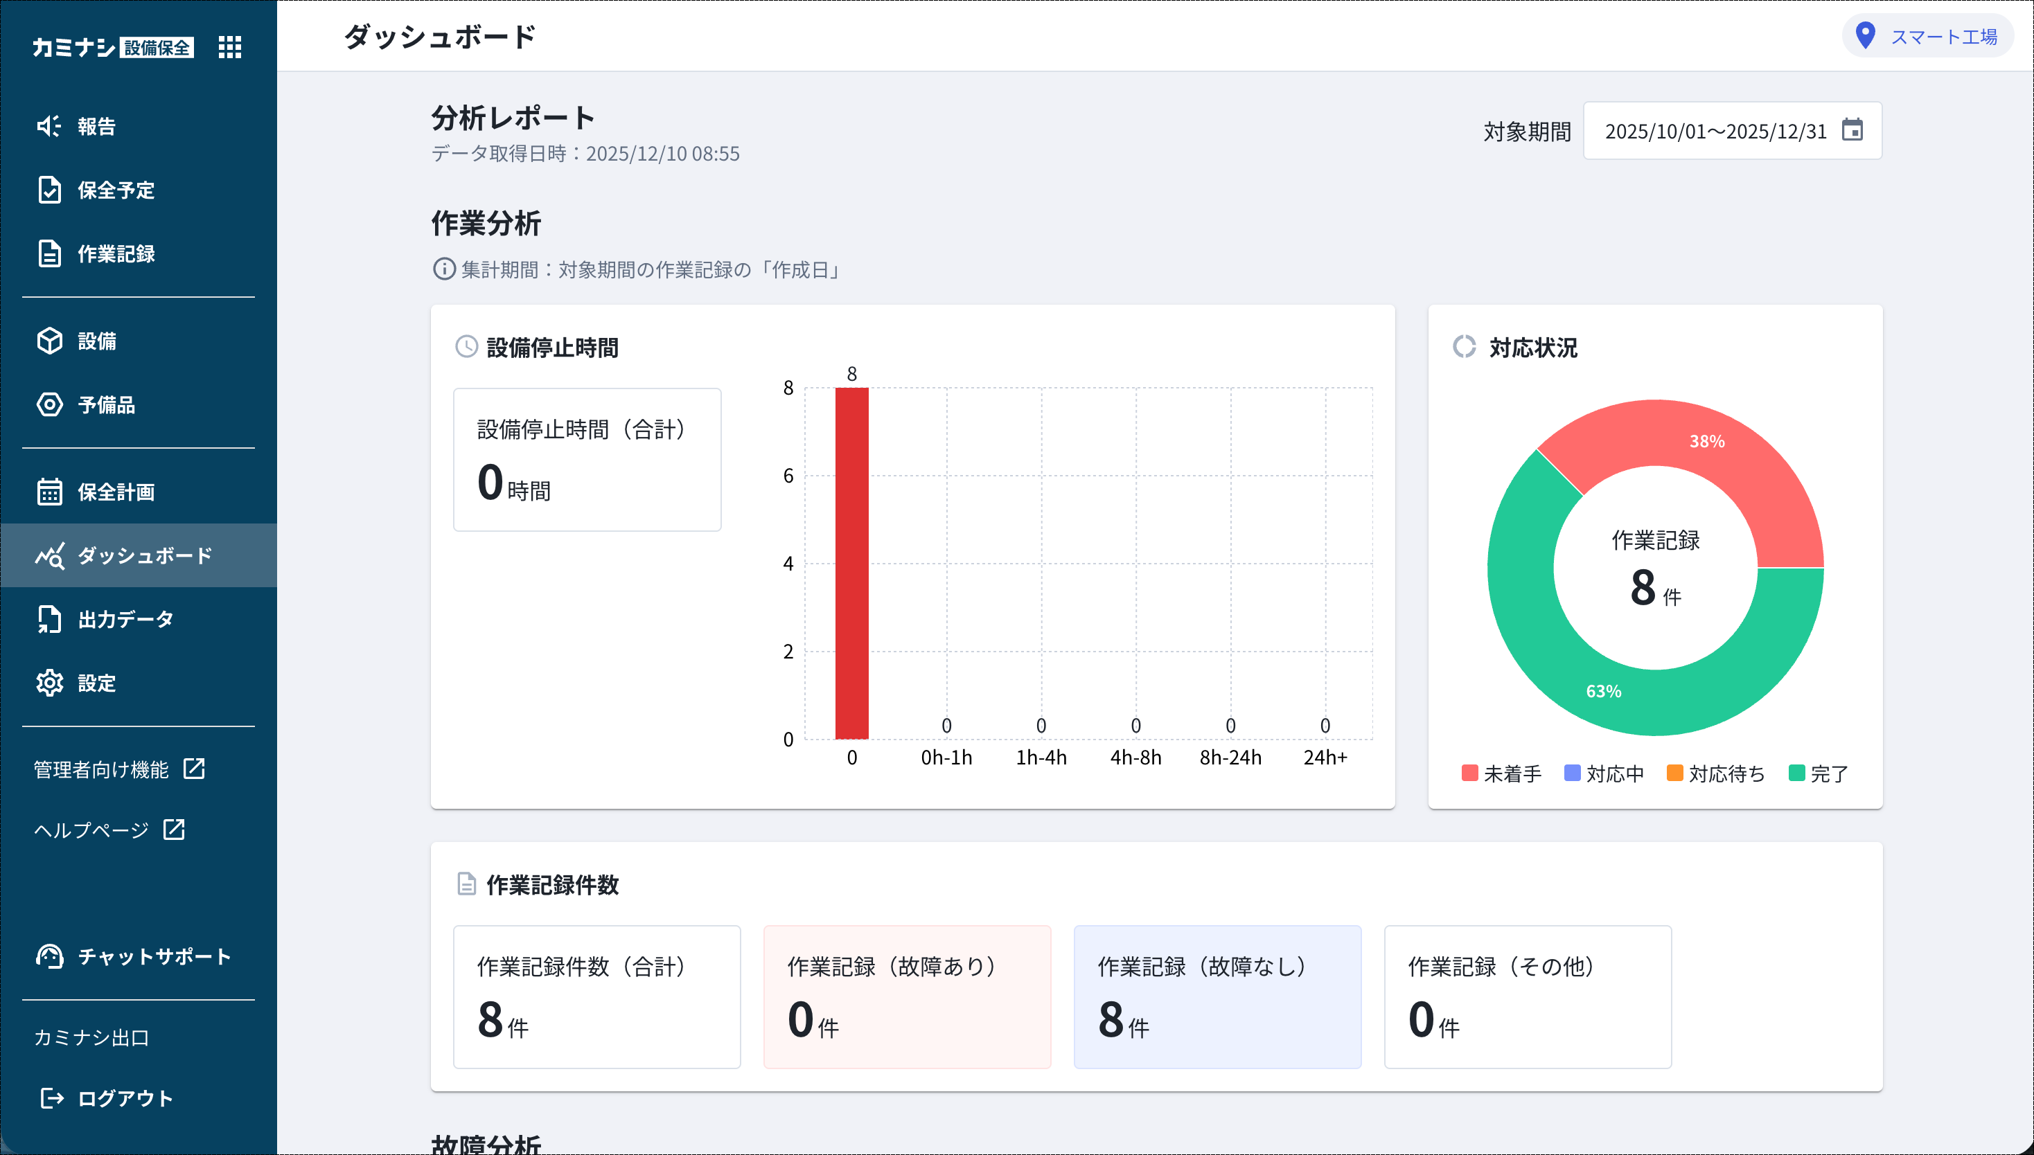Image resolution: width=2034 pixels, height=1155 pixels.
Task: Click the 報告 megaphone icon
Action: (49, 126)
